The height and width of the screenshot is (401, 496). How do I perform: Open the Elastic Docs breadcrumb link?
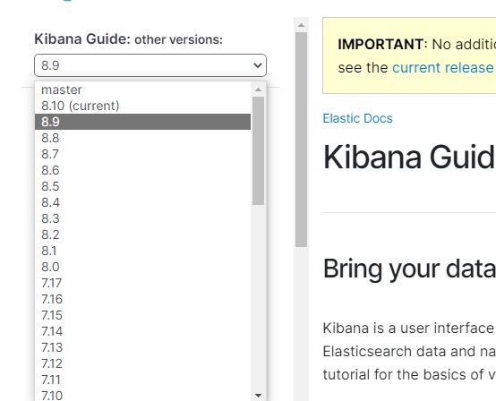(x=357, y=118)
